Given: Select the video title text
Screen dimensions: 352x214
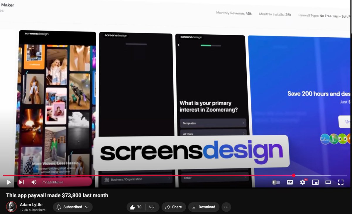Looking at the screenshot, I should point(57,195).
